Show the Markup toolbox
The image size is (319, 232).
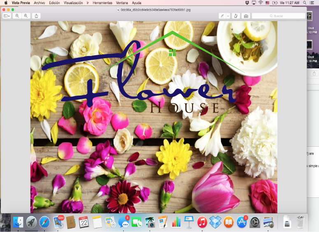[x=246, y=16]
